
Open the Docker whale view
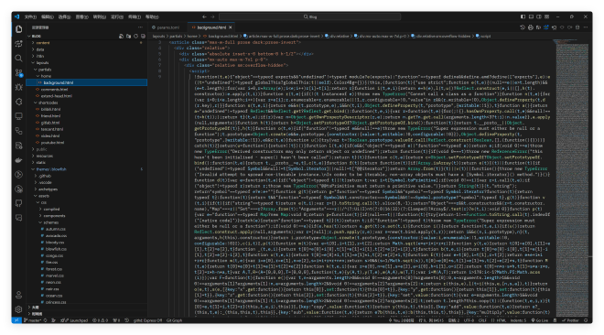(x=18, y=160)
